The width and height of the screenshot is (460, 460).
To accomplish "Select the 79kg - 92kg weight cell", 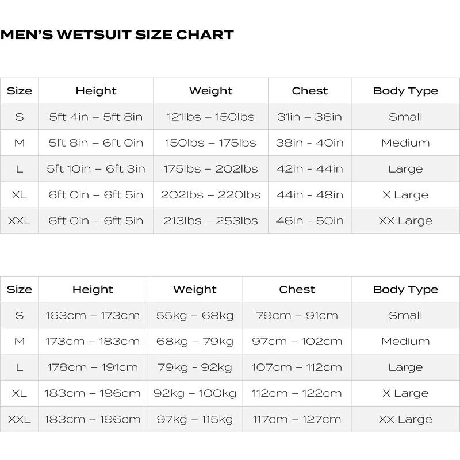I will pyautogui.click(x=195, y=367).
